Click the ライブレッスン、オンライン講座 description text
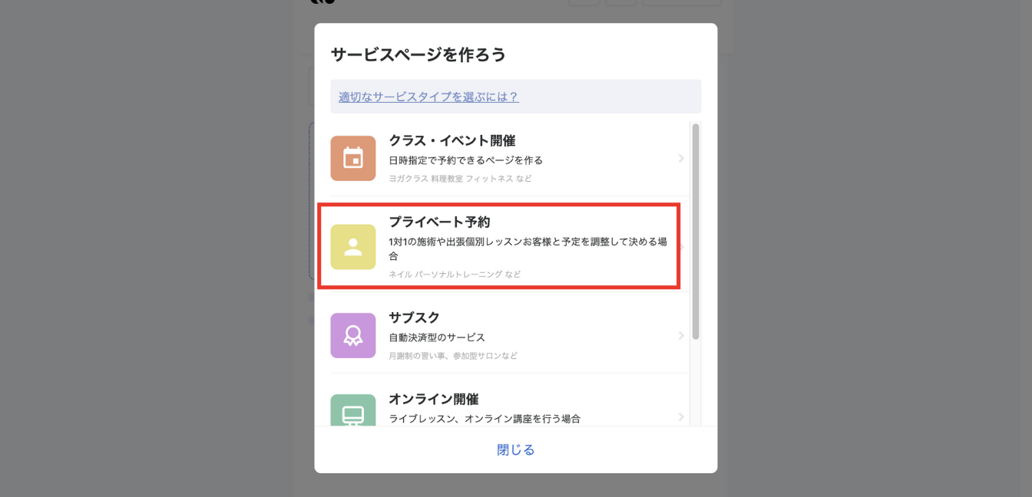 coord(484,419)
